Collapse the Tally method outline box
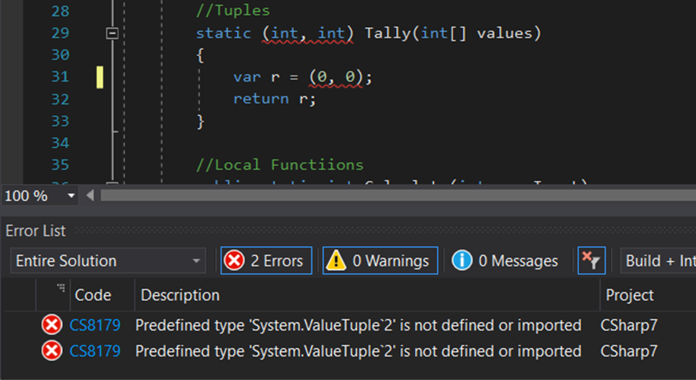Image resolution: width=696 pixels, height=380 pixels. pyautogui.click(x=111, y=33)
